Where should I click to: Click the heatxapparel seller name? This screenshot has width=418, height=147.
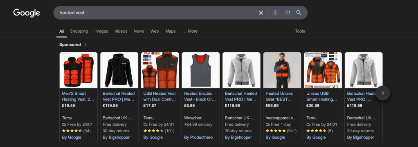pos(281,118)
